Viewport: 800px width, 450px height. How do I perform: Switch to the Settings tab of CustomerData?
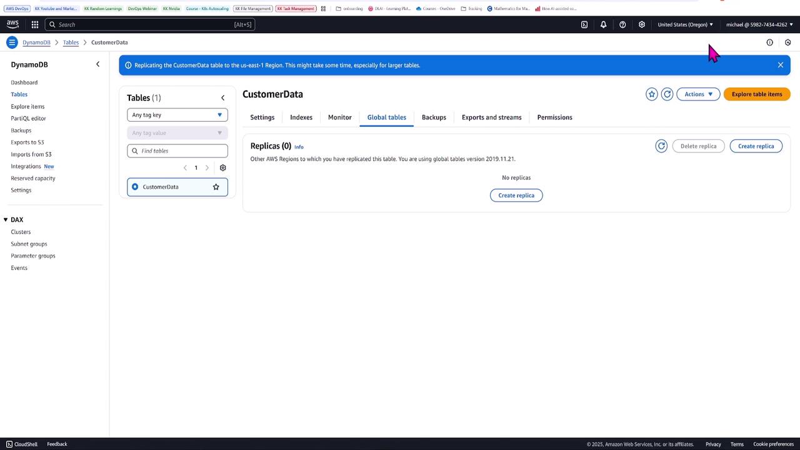pos(262,117)
